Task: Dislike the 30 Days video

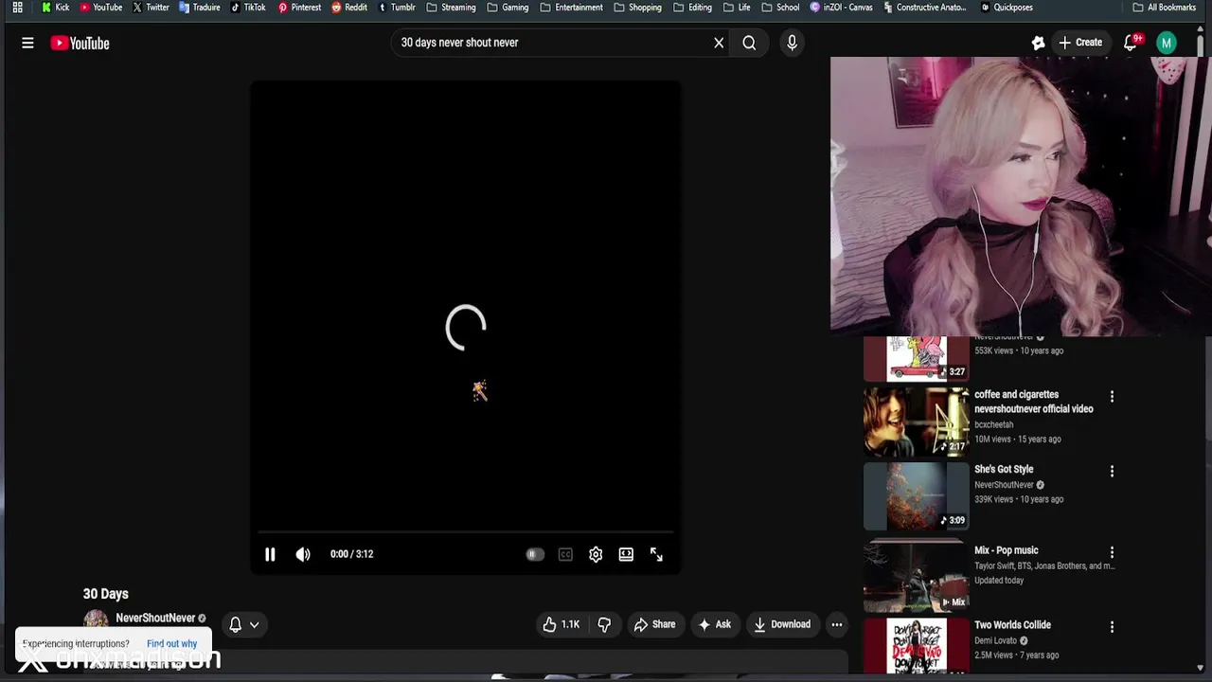Action: [604, 624]
